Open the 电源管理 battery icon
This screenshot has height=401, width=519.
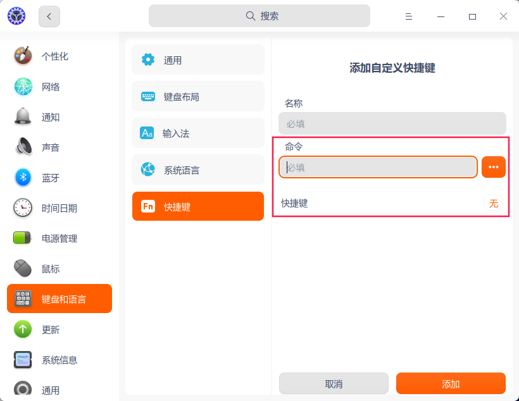(23, 238)
